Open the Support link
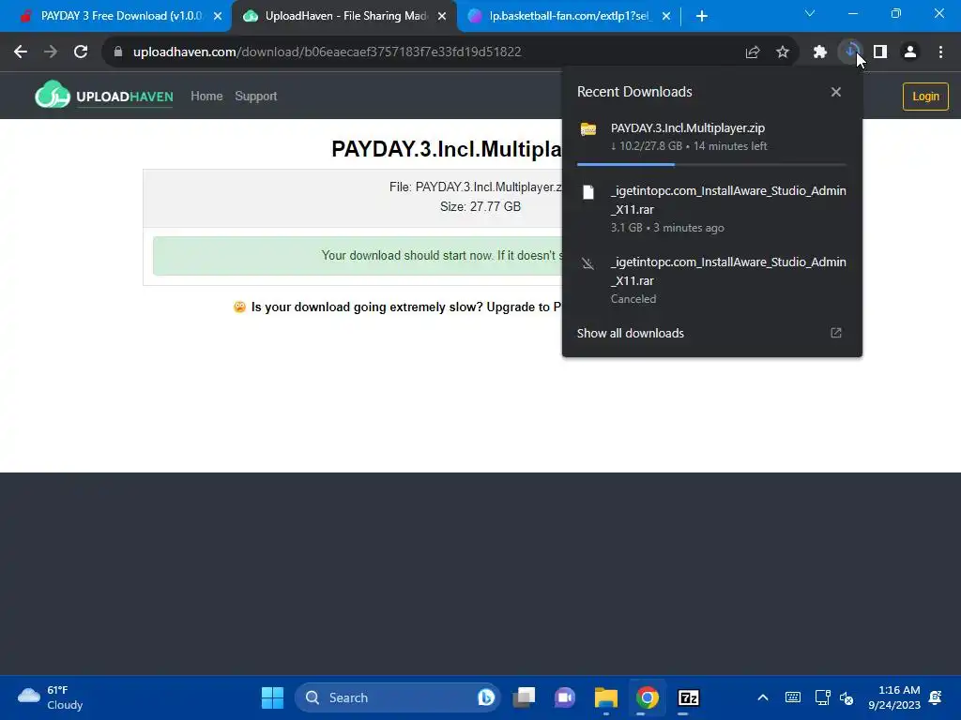The image size is (961, 720). tap(255, 97)
